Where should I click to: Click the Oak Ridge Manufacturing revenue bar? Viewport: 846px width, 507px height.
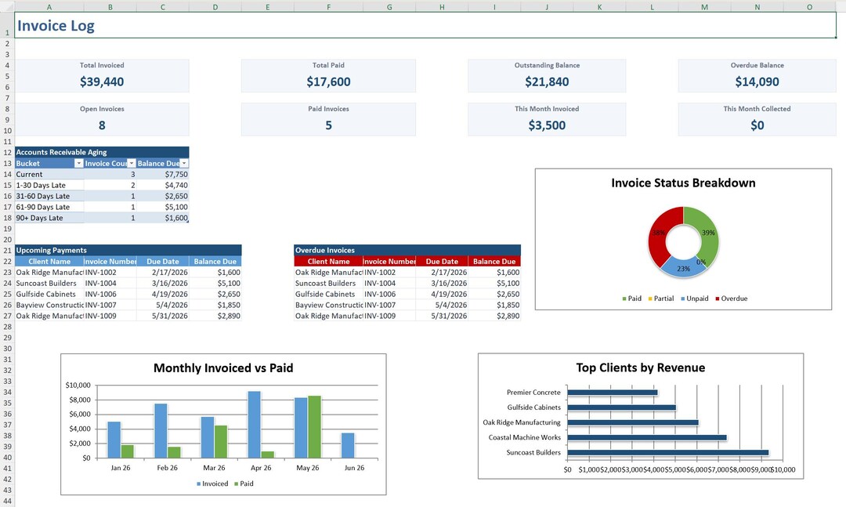(633, 423)
